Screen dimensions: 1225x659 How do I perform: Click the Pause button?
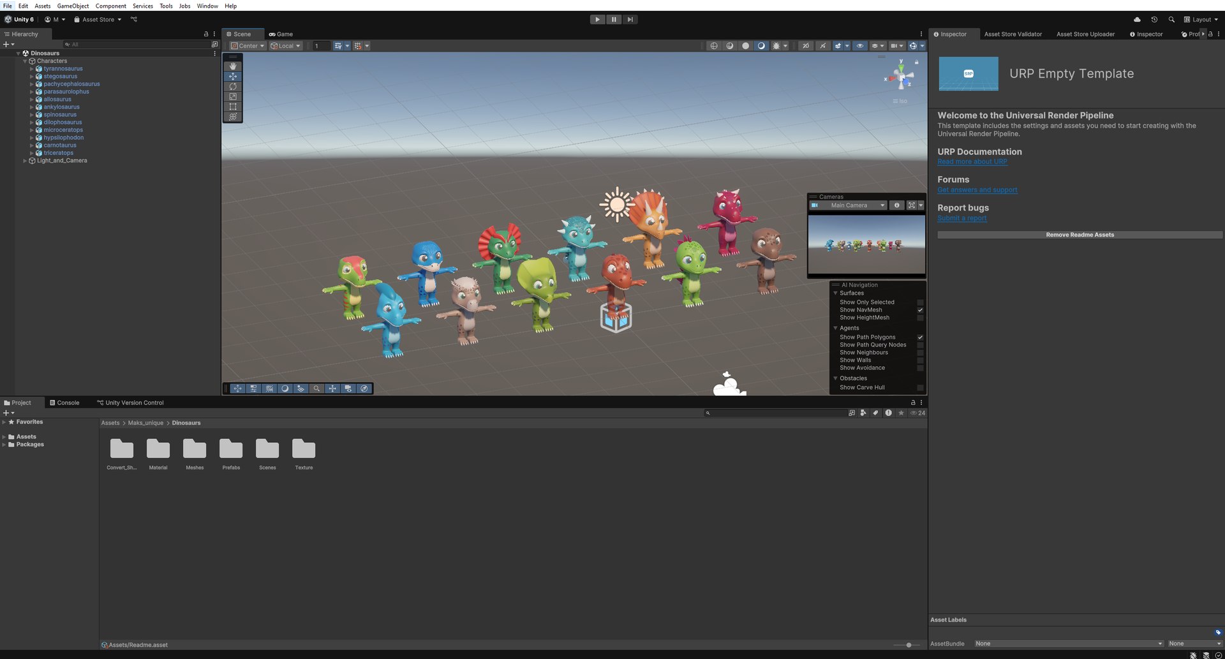pyautogui.click(x=614, y=19)
